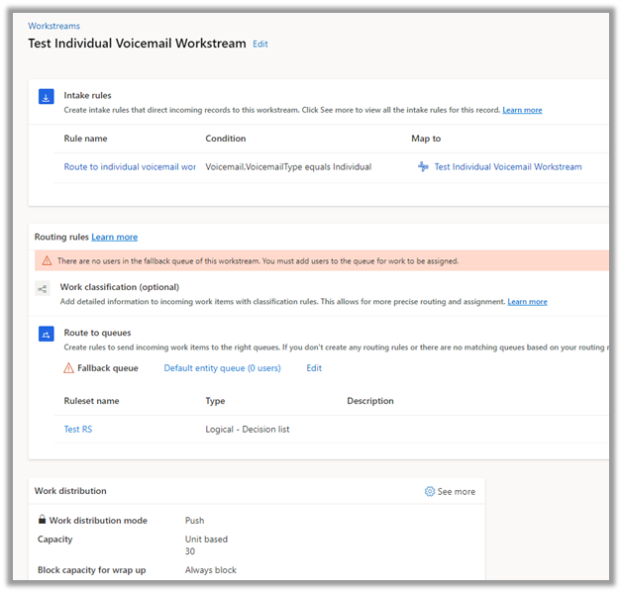Open the Workstreams breadcrumb link
Screen dimensions: 622x593
tap(54, 27)
